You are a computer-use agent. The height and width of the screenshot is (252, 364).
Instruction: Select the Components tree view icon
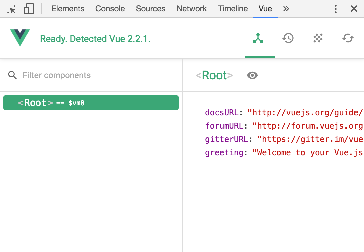click(x=258, y=38)
